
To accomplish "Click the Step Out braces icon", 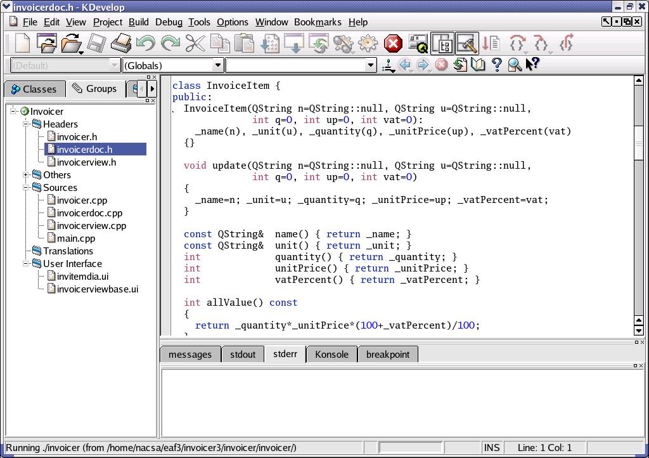I will pyautogui.click(x=566, y=43).
